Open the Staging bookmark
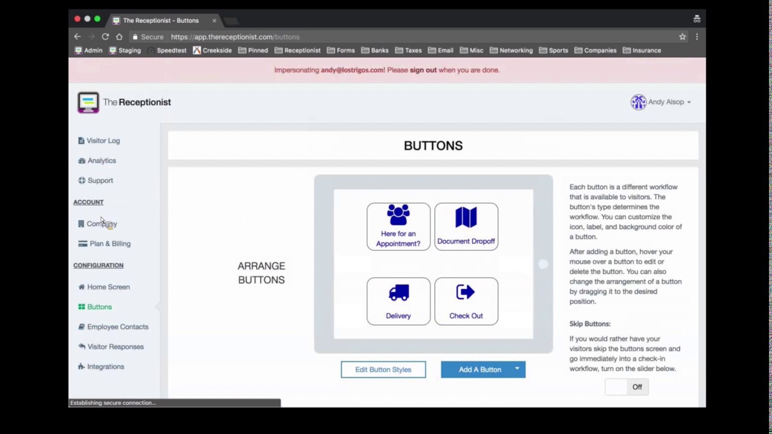The width and height of the screenshot is (772, 434). [x=124, y=51]
